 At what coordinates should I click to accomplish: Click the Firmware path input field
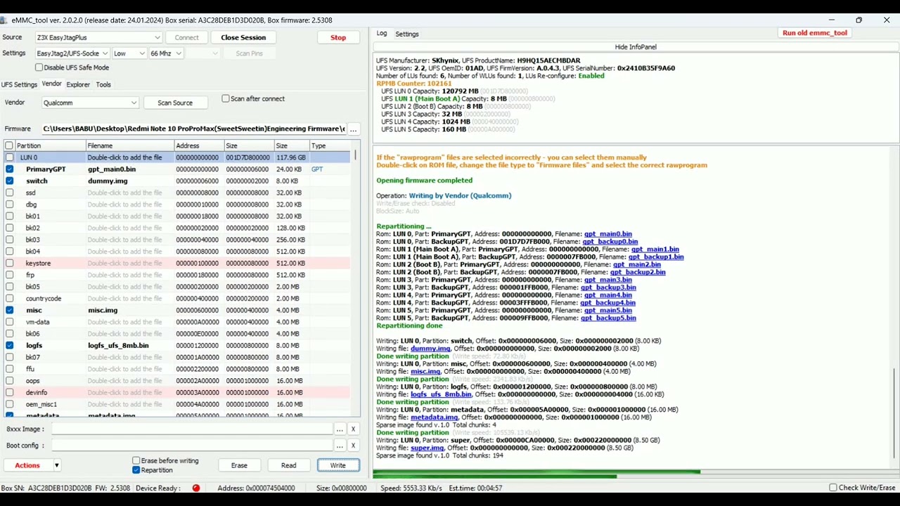(x=193, y=129)
